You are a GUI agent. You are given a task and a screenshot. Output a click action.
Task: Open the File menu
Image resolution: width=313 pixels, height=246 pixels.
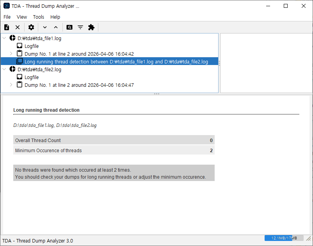pyautogui.click(x=7, y=17)
